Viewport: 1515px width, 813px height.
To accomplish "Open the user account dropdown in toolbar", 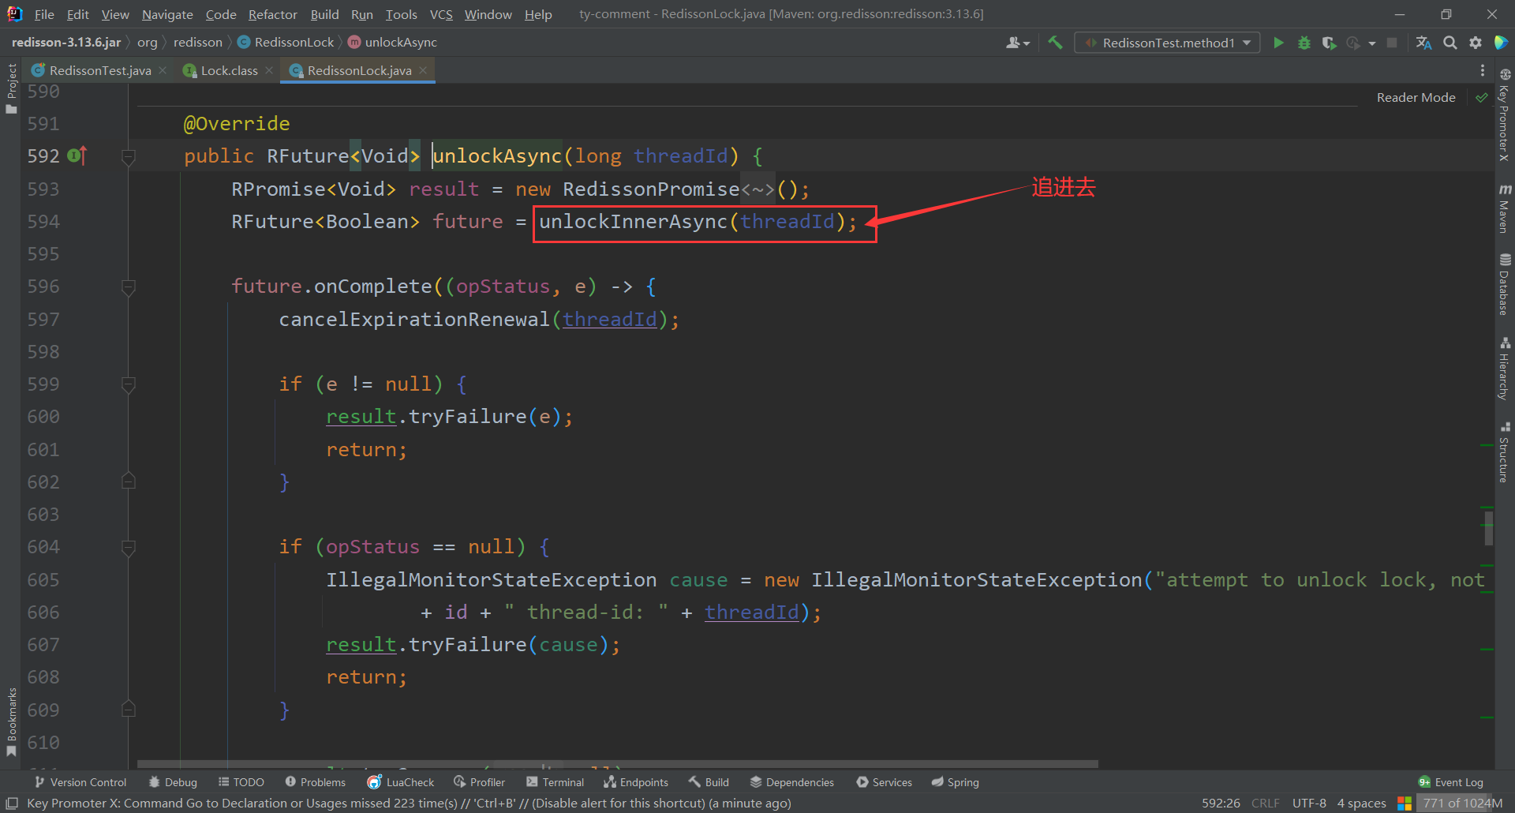I will coord(1018,43).
